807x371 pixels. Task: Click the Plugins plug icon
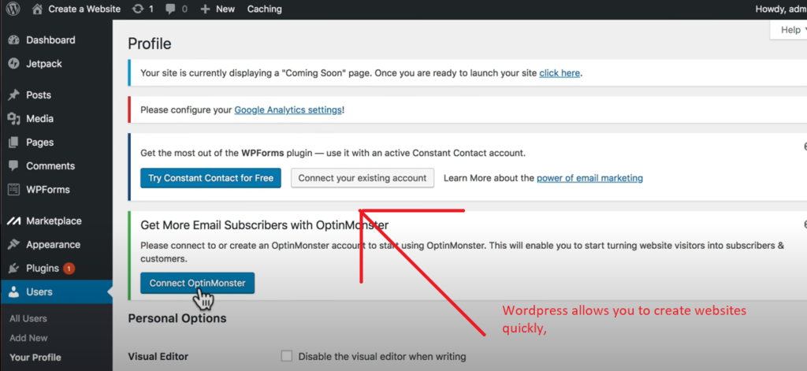coord(14,268)
